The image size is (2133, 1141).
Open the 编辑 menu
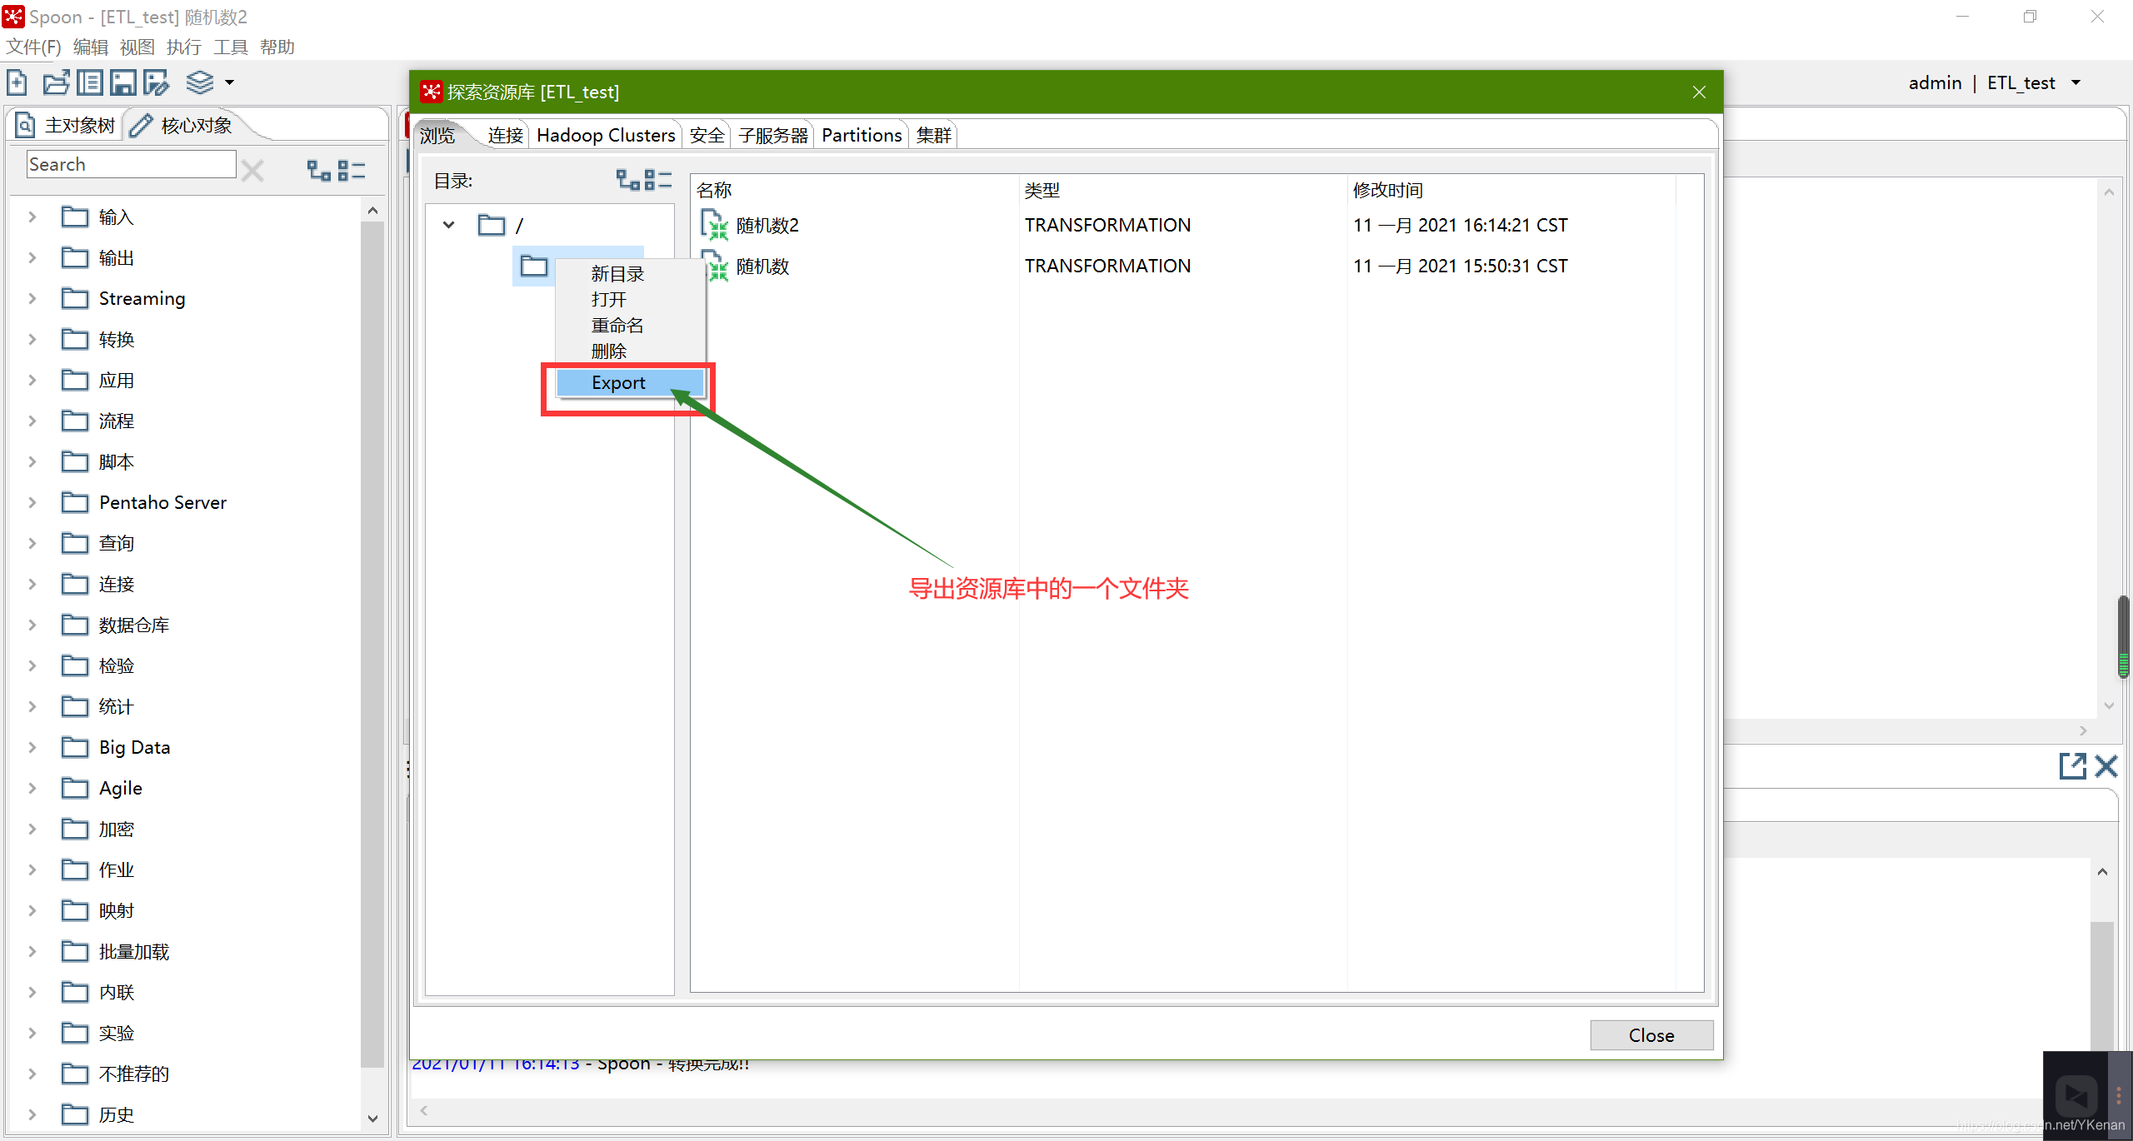[90, 47]
